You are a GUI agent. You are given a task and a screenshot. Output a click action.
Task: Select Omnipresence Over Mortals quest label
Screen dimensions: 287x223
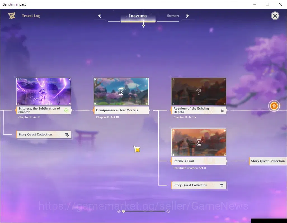coord(121,110)
